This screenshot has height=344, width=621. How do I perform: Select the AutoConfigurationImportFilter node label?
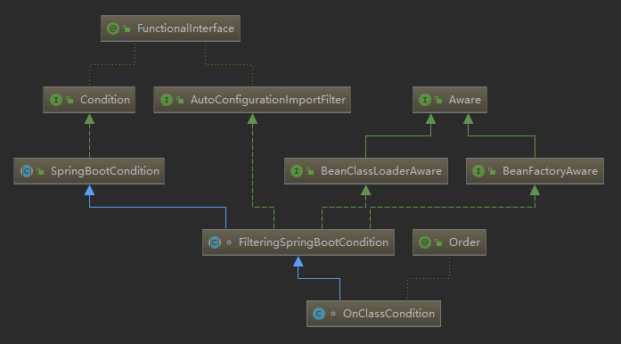(268, 100)
